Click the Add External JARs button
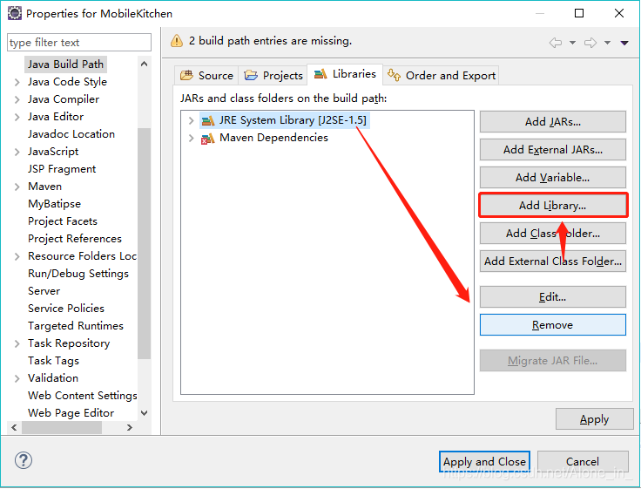 [553, 149]
